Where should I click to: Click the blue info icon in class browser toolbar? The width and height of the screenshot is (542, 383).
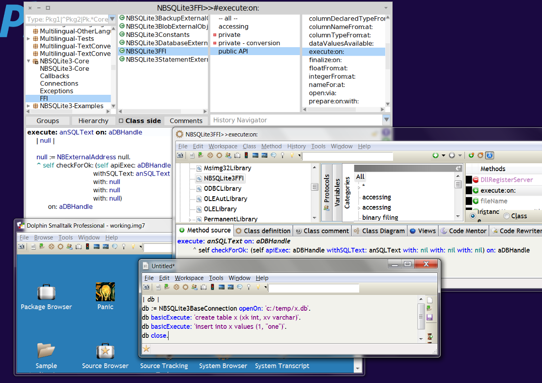coord(490,155)
